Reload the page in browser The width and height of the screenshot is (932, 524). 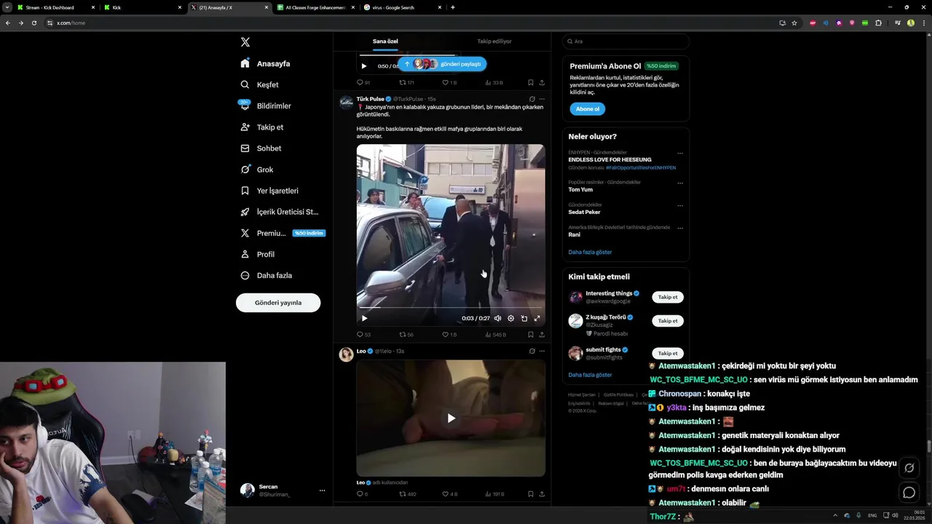(33, 23)
